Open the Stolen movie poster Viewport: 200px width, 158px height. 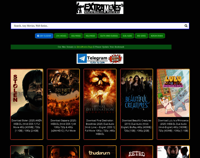pyautogui.click(x=27, y=93)
